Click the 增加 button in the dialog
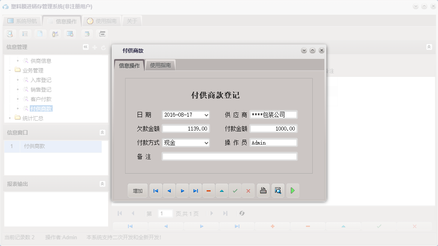Image resolution: width=438 pixels, height=246 pixels. [137, 190]
